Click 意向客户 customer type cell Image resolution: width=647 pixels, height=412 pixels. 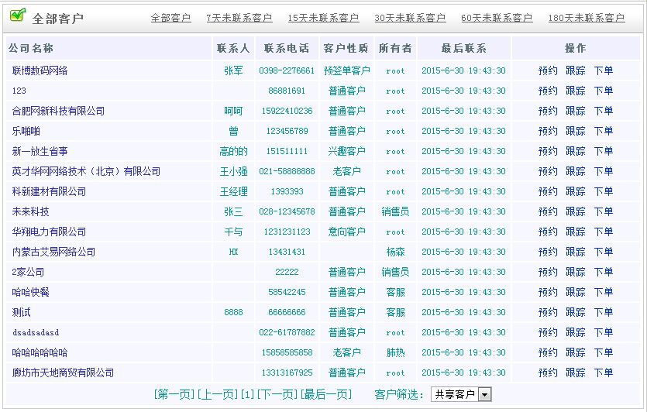[x=346, y=232]
